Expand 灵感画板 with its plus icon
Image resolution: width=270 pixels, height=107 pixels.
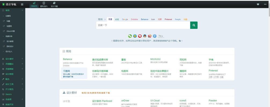click(22, 69)
